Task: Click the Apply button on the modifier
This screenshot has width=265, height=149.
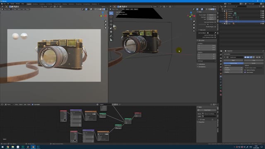Action: click(x=233, y=60)
